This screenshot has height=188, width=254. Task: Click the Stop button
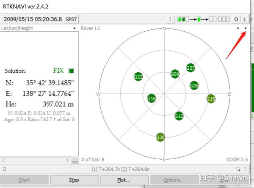(74, 180)
